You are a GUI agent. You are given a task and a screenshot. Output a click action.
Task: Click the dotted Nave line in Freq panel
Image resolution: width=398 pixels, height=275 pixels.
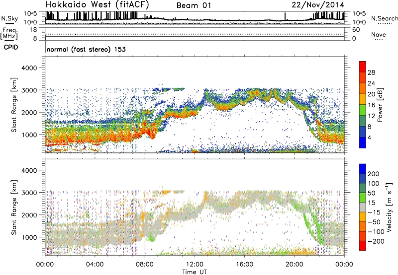coord(195,34)
